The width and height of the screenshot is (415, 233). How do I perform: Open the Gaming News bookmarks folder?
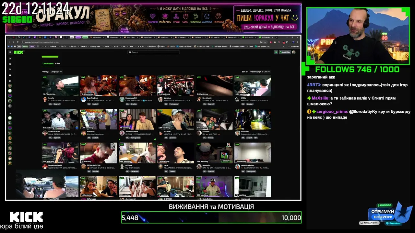94,46
